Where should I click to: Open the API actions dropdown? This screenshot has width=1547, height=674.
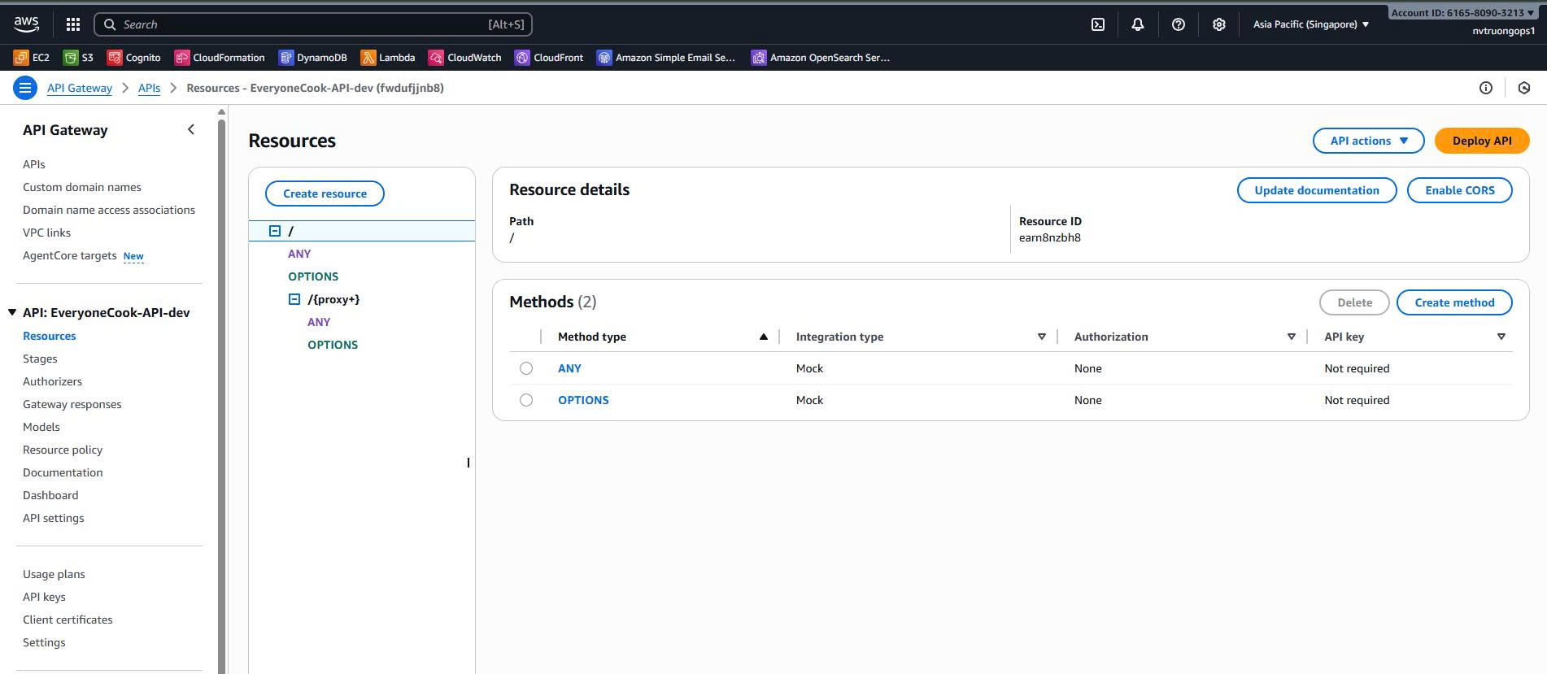coord(1368,141)
